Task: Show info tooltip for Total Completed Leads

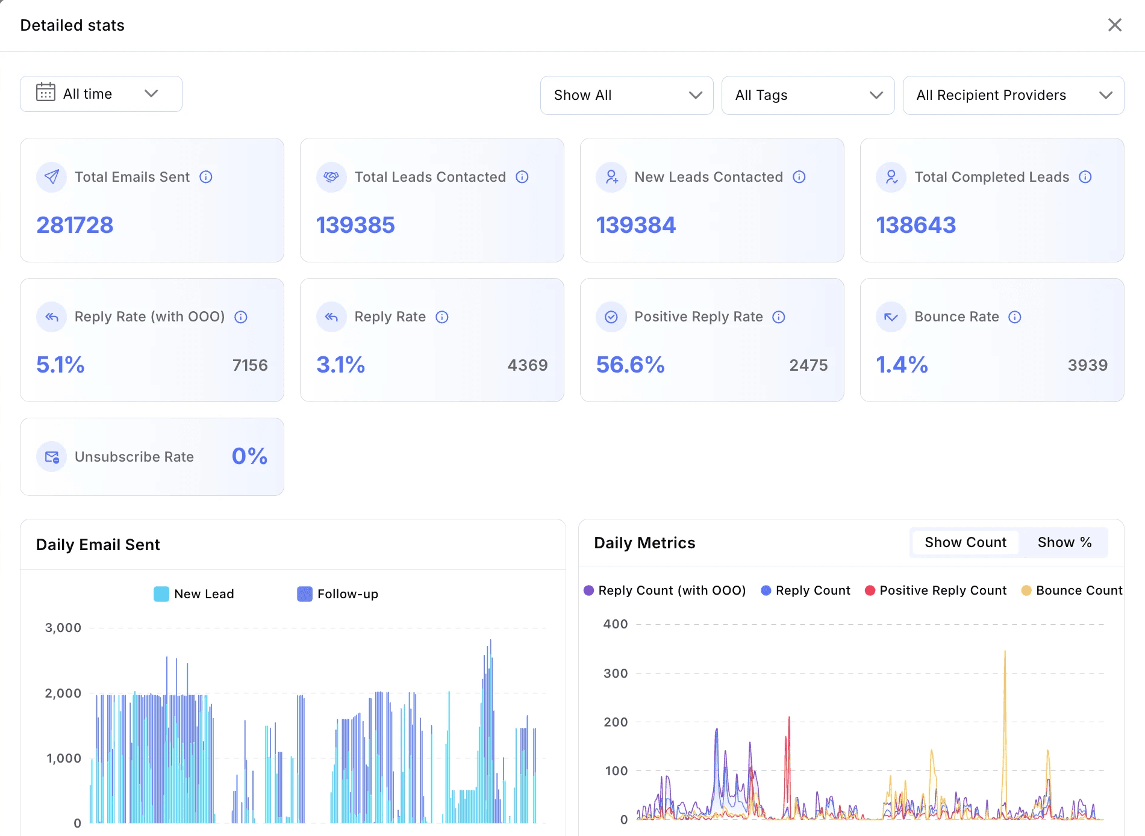Action: pos(1085,177)
